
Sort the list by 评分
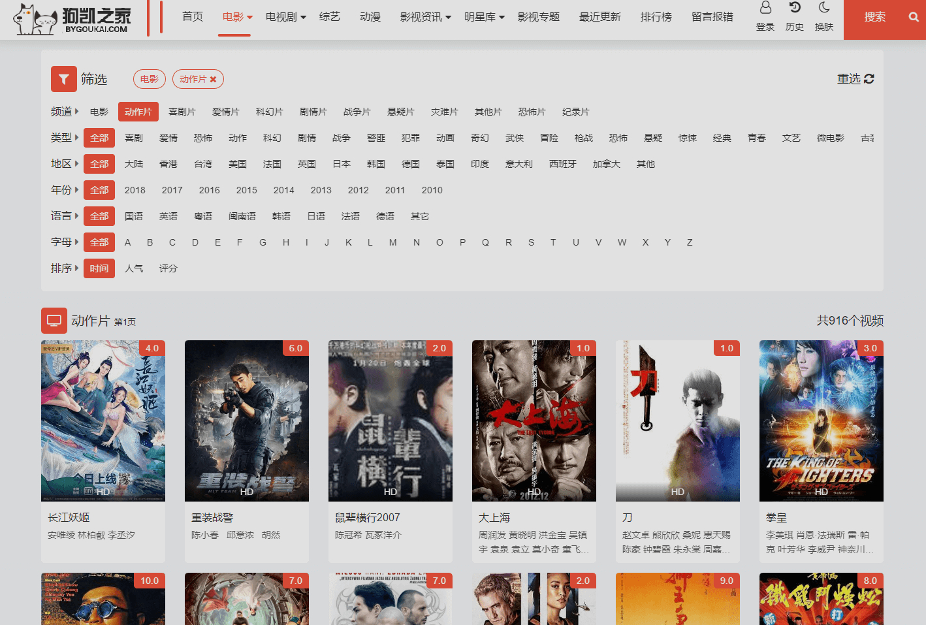click(168, 268)
